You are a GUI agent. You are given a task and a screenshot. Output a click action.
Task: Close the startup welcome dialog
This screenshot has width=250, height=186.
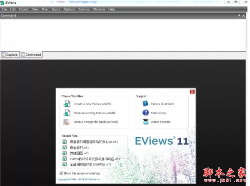192,91
